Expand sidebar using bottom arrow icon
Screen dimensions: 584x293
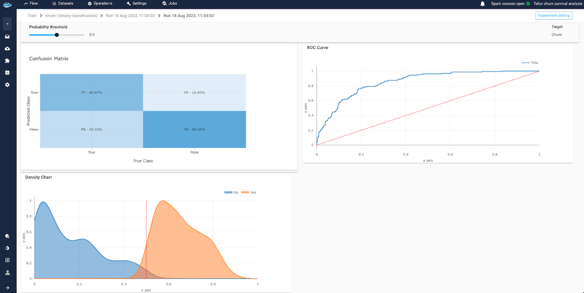coord(7,288)
